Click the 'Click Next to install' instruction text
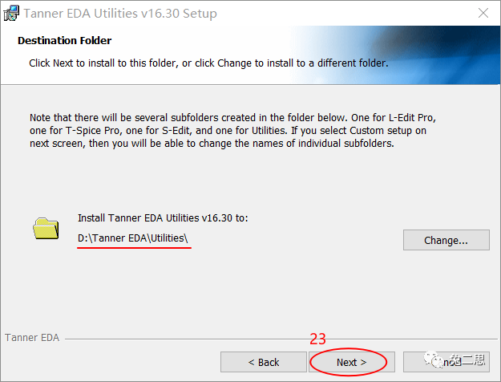The height and width of the screenshot is (382, 501). 208,62
